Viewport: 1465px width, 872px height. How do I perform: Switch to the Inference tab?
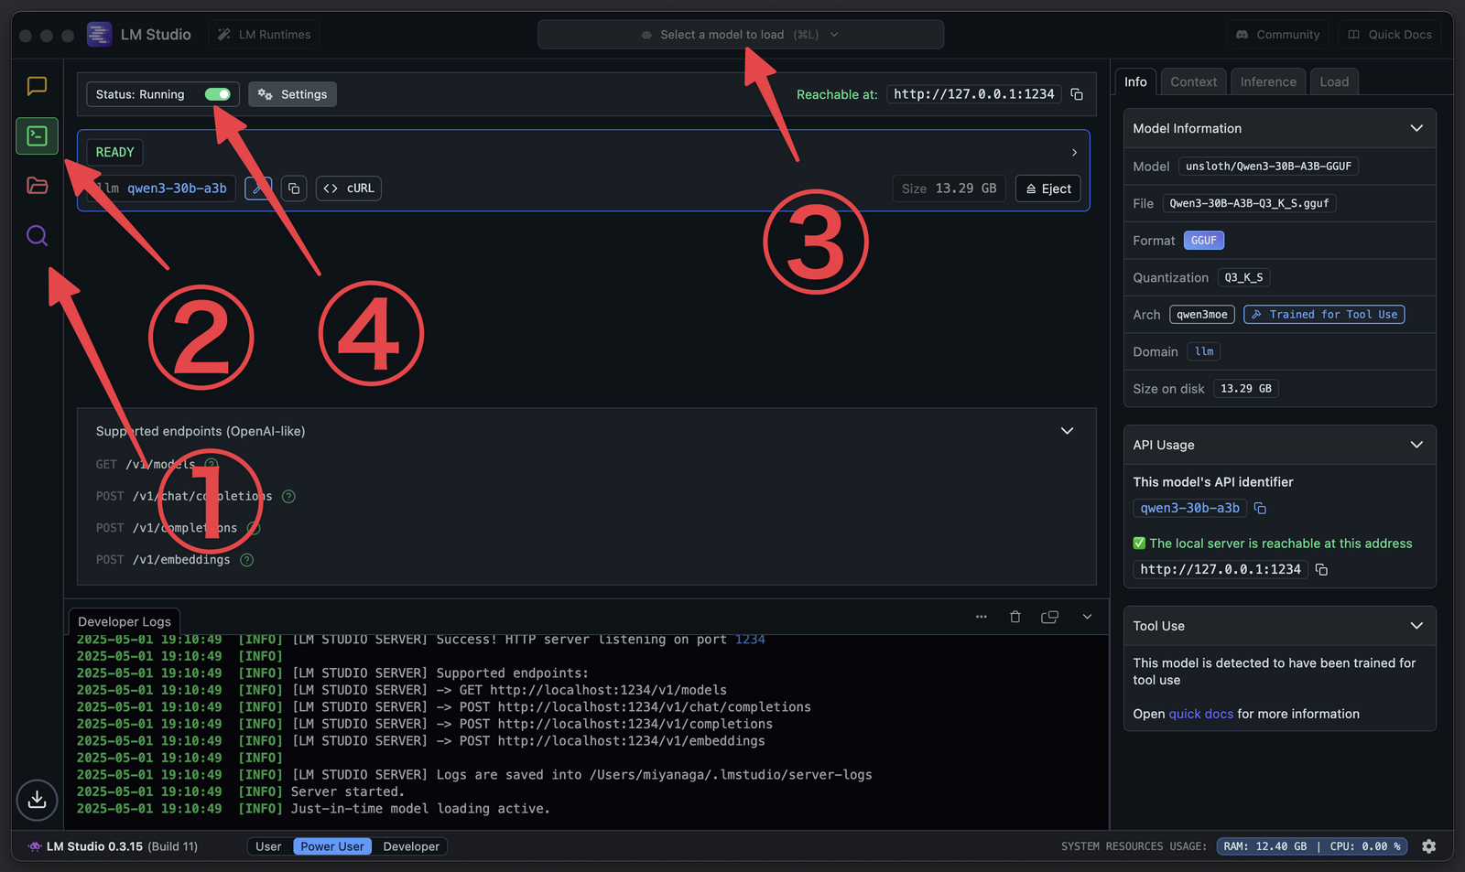[x=1268, y=81]
